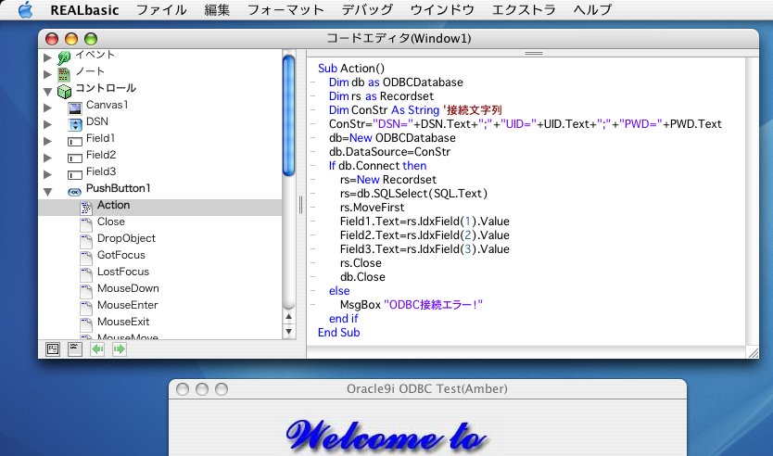Open the デバッグ menu
The image size is (773, 456).
(367, 10)
